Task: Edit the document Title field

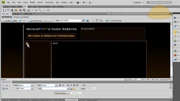Action: [x=71, y=20]
